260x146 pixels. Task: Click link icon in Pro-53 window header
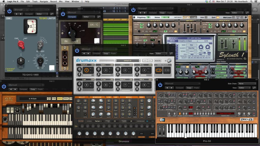(254, 88)
